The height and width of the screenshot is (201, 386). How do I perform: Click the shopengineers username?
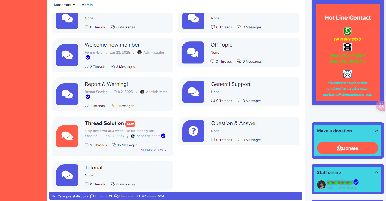149,136
